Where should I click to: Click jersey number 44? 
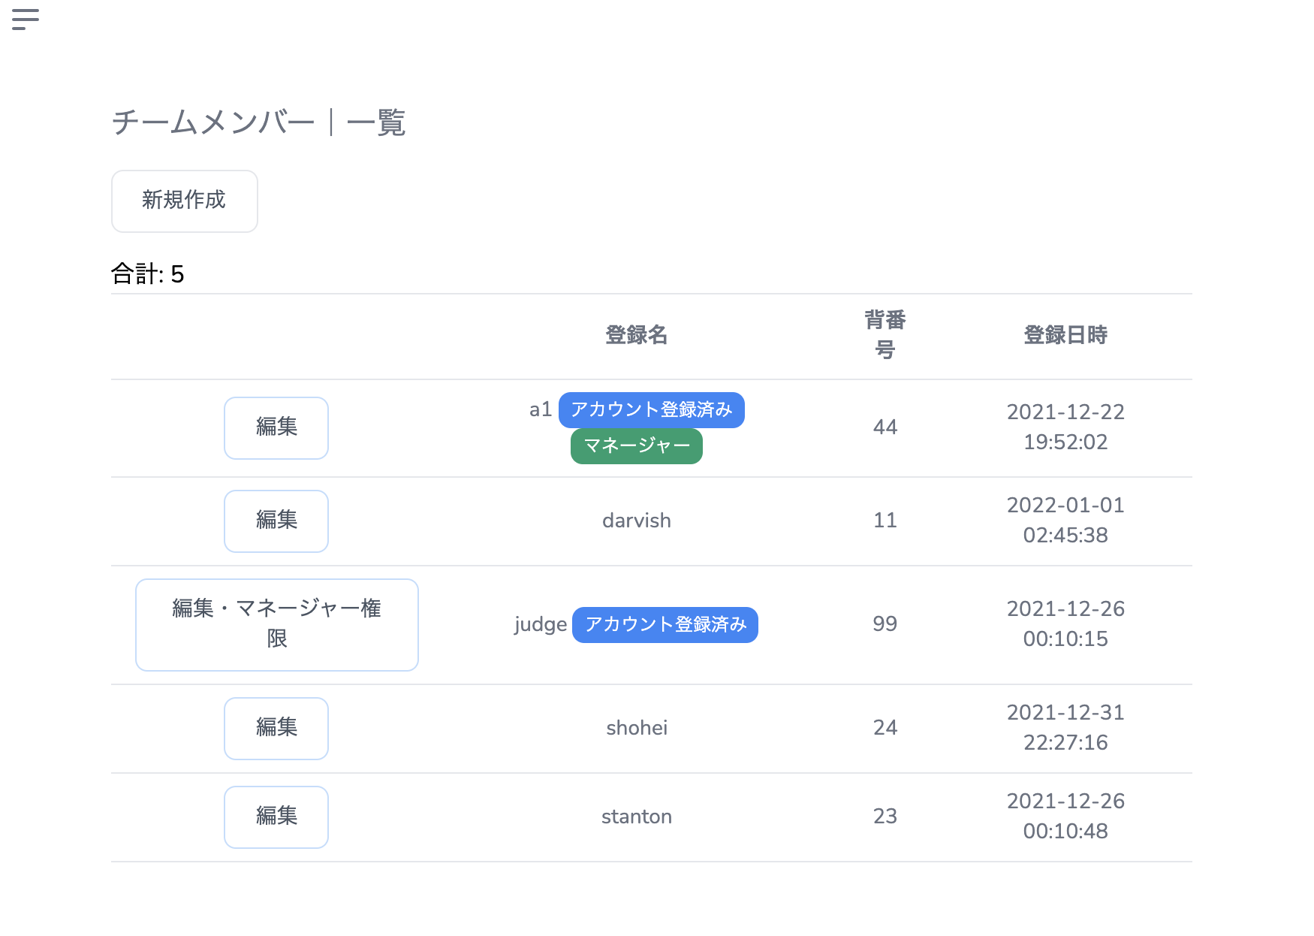tap(885, 427)
